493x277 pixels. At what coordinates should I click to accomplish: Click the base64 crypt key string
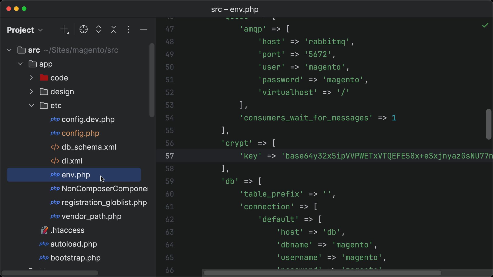point(387,156)
